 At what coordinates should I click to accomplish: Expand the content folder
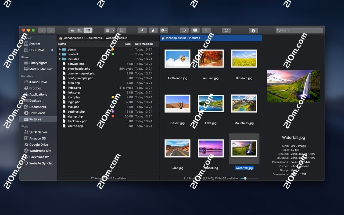(x=60, y=54)
